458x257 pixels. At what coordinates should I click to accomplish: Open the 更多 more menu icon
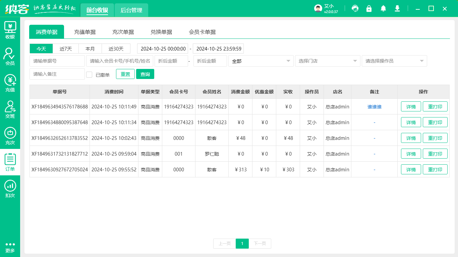10,247
